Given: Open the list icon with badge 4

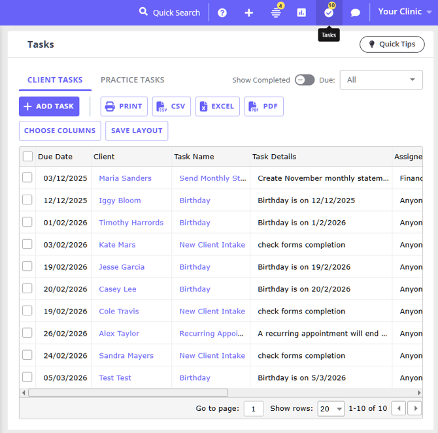Looking at the screenshot, I should click(276, 12).
